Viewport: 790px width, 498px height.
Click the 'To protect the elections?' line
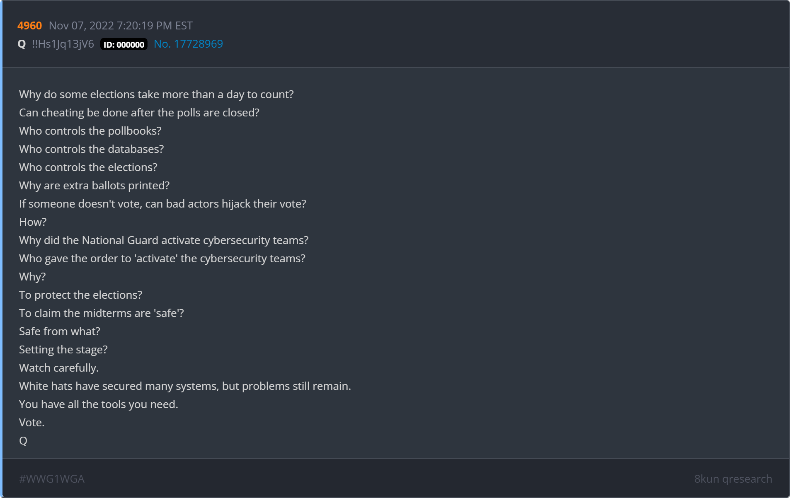81,295
